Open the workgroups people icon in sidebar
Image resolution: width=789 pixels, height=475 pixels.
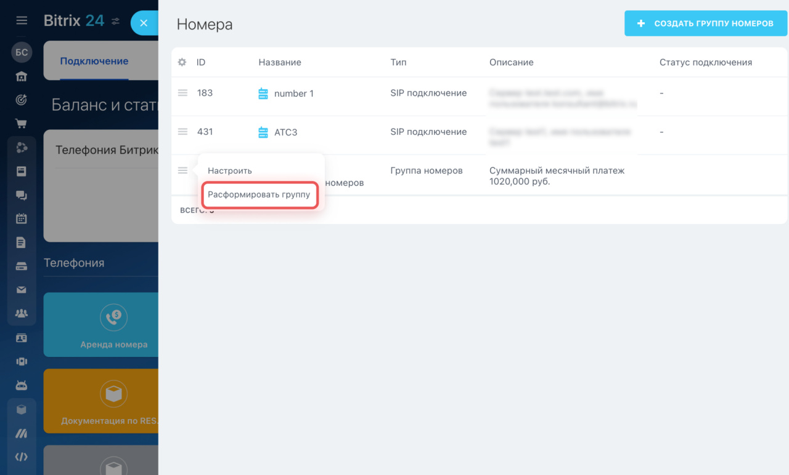[22, 314]
